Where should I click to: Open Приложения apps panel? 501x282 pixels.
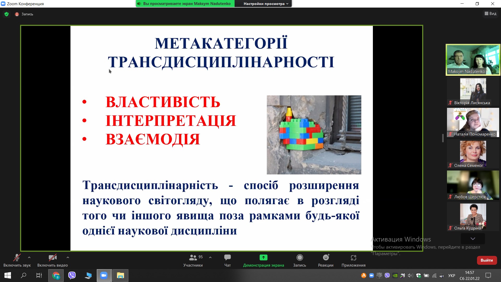[354, 260]
